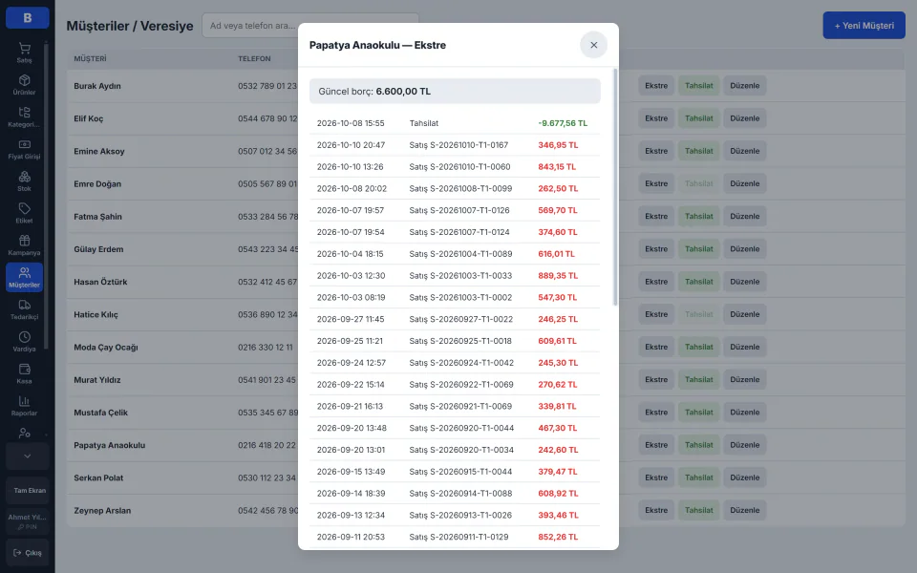Click the Ekstre dialog vertical scrollbar
This screenshot has width=917, height=573.
point(614,187)
